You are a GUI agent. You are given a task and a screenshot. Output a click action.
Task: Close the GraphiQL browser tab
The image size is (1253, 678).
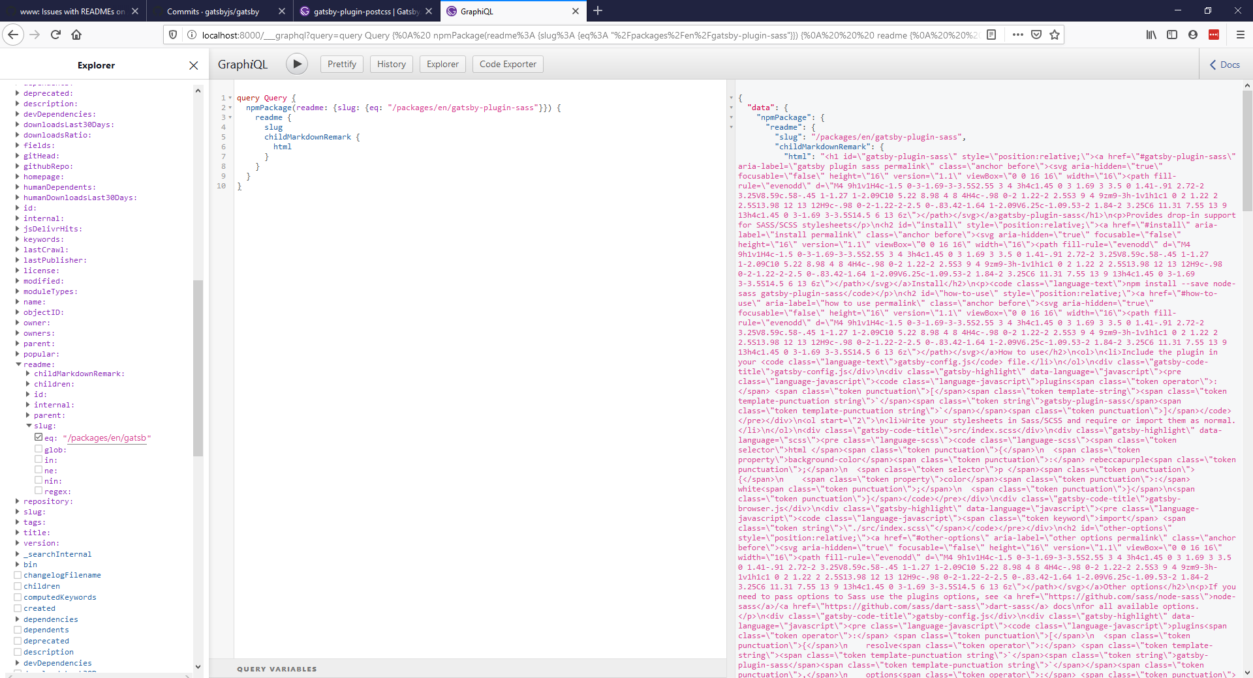point(575,11)
